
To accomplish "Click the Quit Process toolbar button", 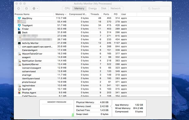I will (x=19, y=8).
